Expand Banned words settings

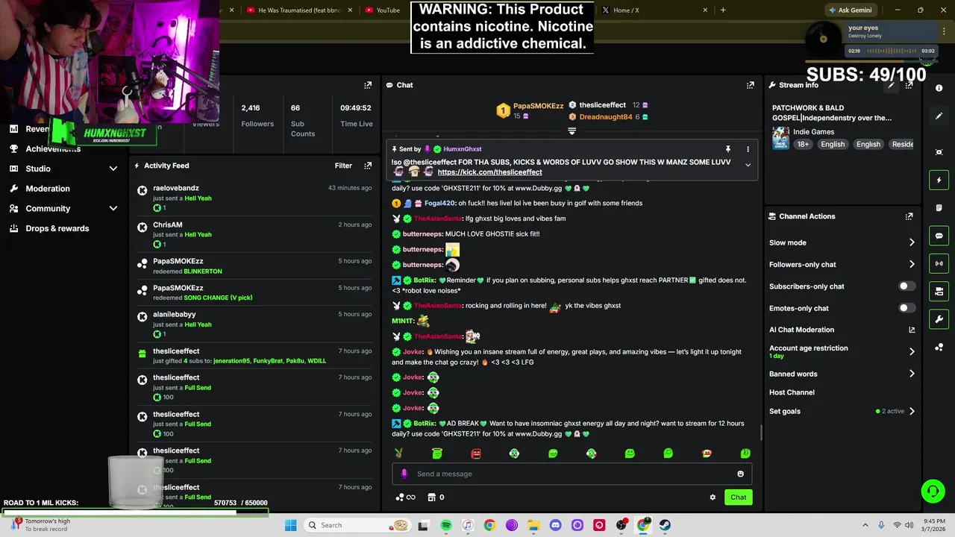coord(912,374)
